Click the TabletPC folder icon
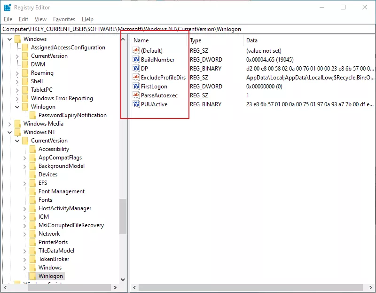This screenshot has width=376, height=293. coord(25,90)
